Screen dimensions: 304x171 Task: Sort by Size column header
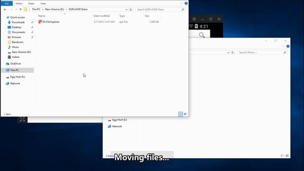147,16
